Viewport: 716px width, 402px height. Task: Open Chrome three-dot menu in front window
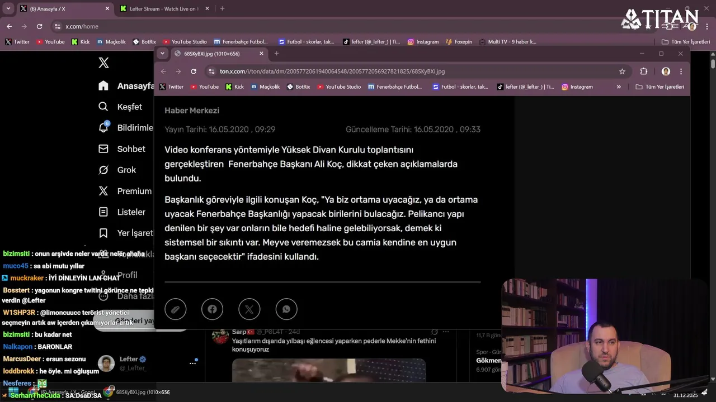click(x=681, y=71)
